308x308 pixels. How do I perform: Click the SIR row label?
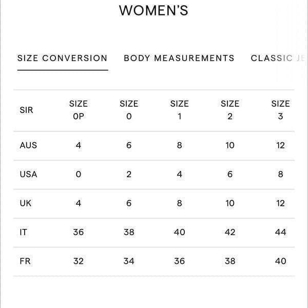[x=26, y=110]
